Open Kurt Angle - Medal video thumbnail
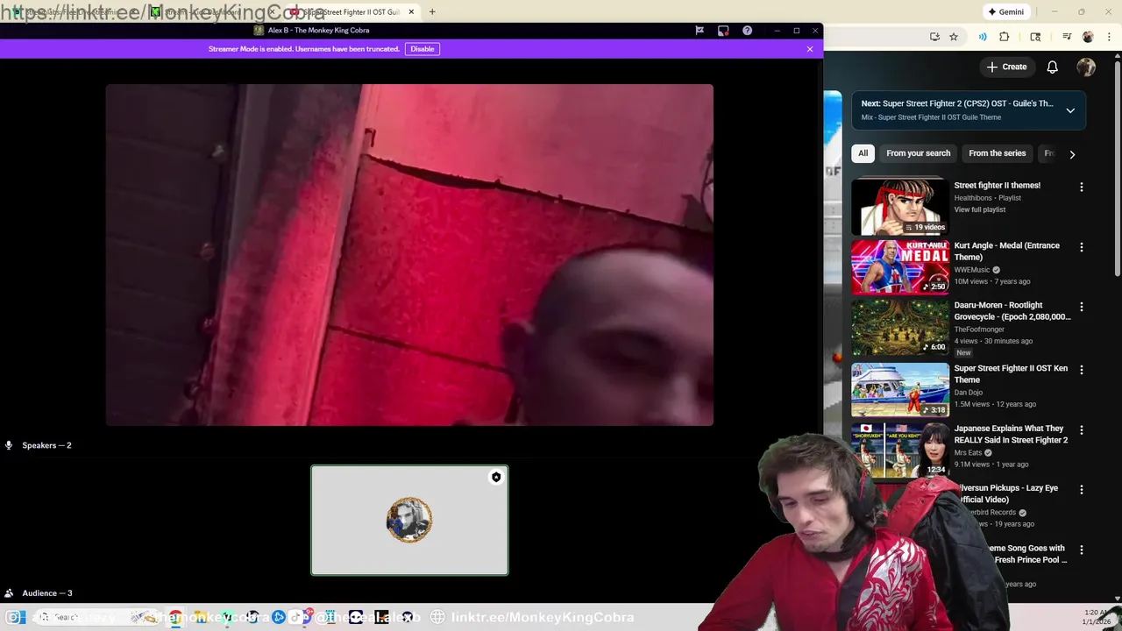Viewport: 1122px width, 631px height. (x=900, y=267)
